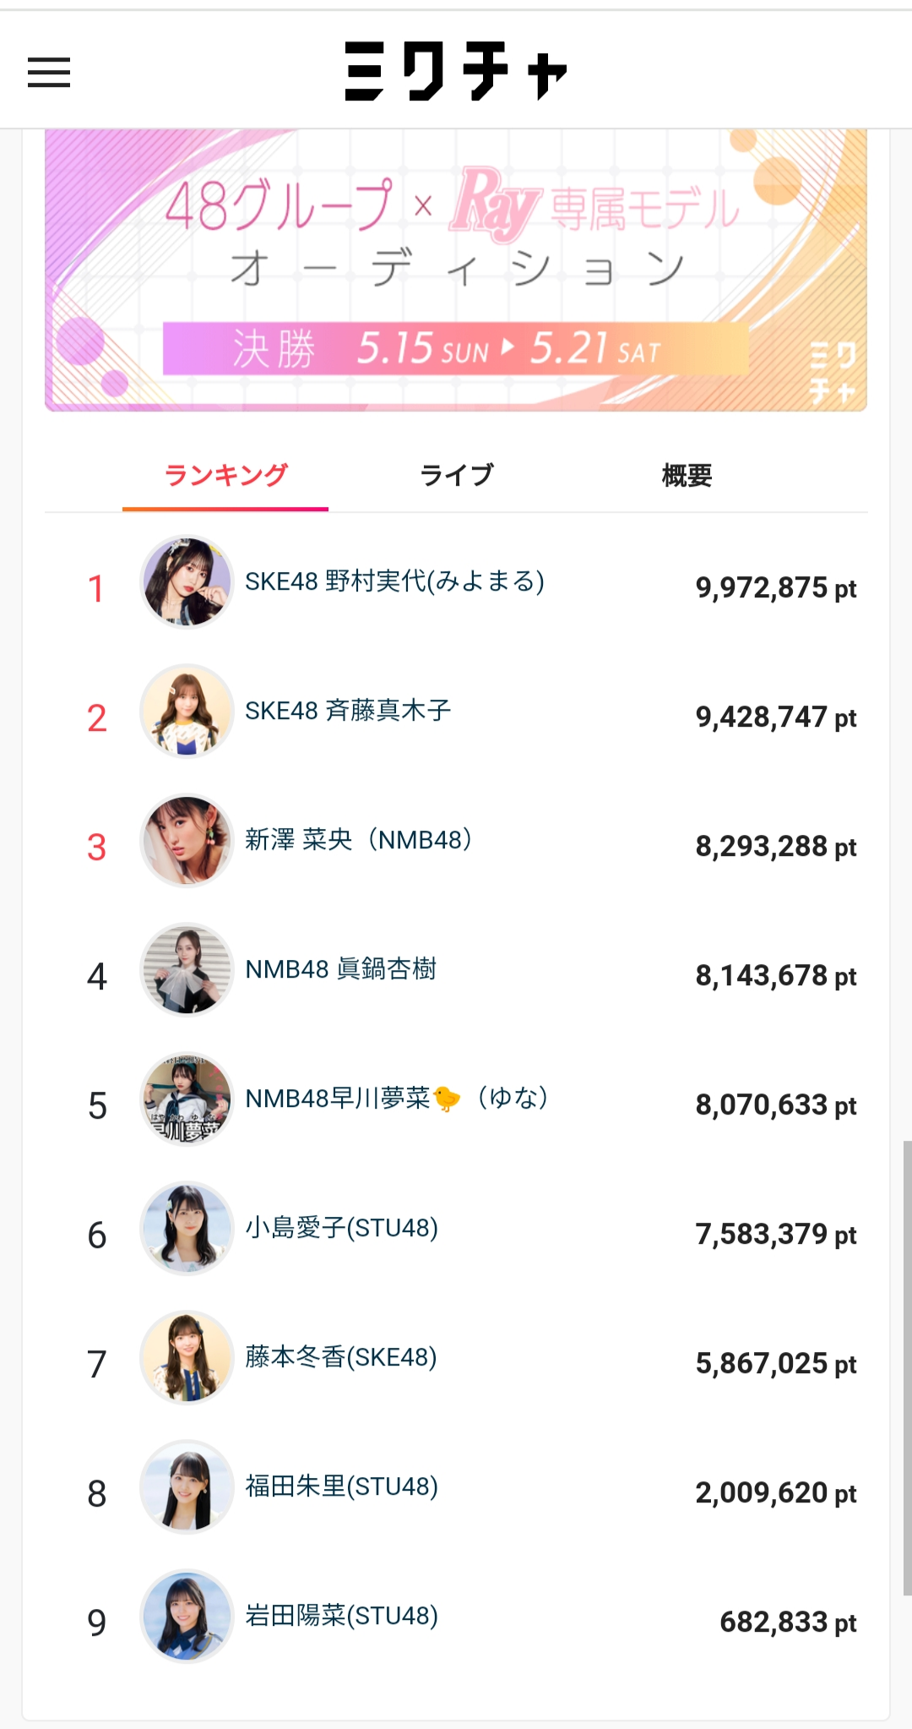
Task: Tap 岩田陽菜's profile avatar
Action: tap(187, 1617)
